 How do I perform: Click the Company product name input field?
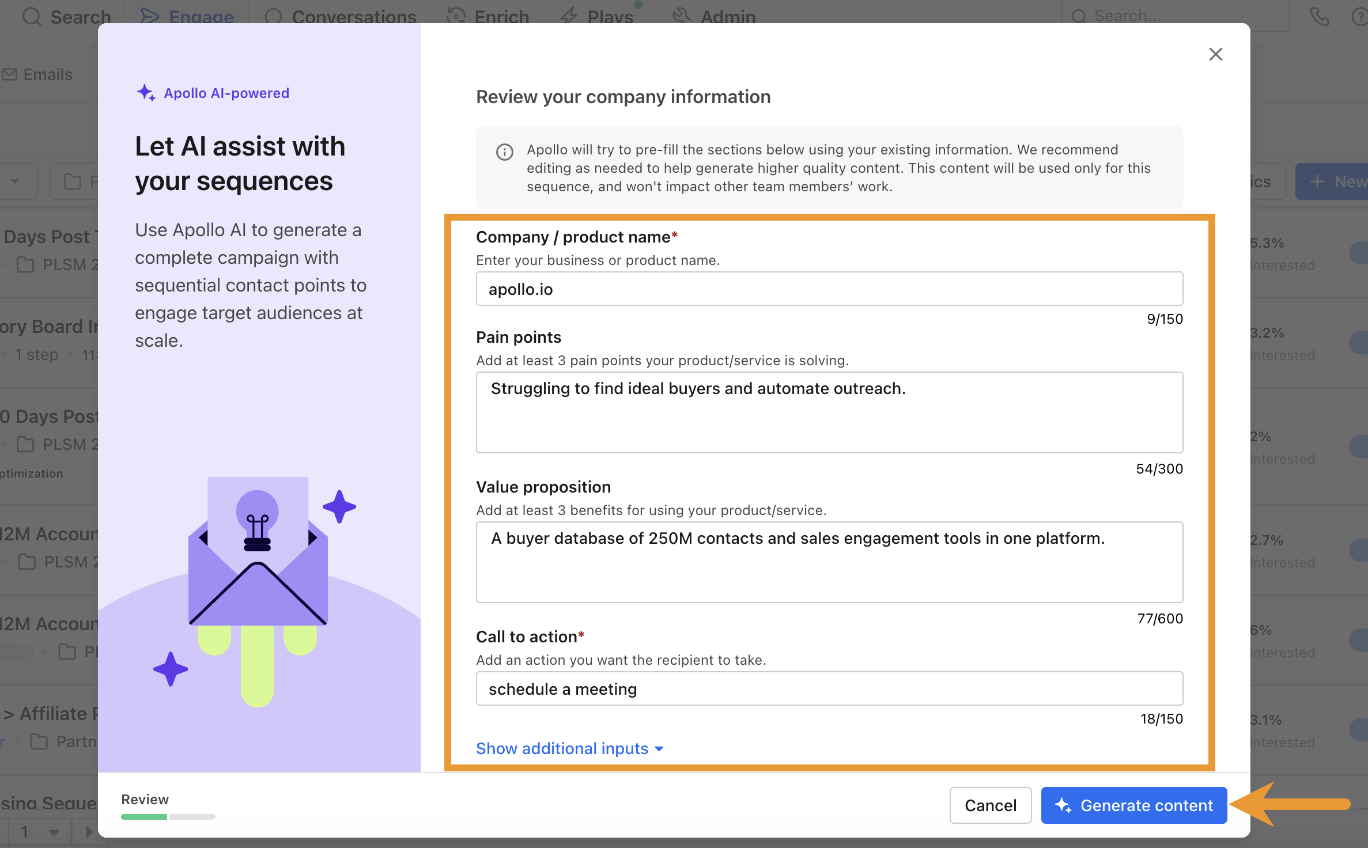830,289
